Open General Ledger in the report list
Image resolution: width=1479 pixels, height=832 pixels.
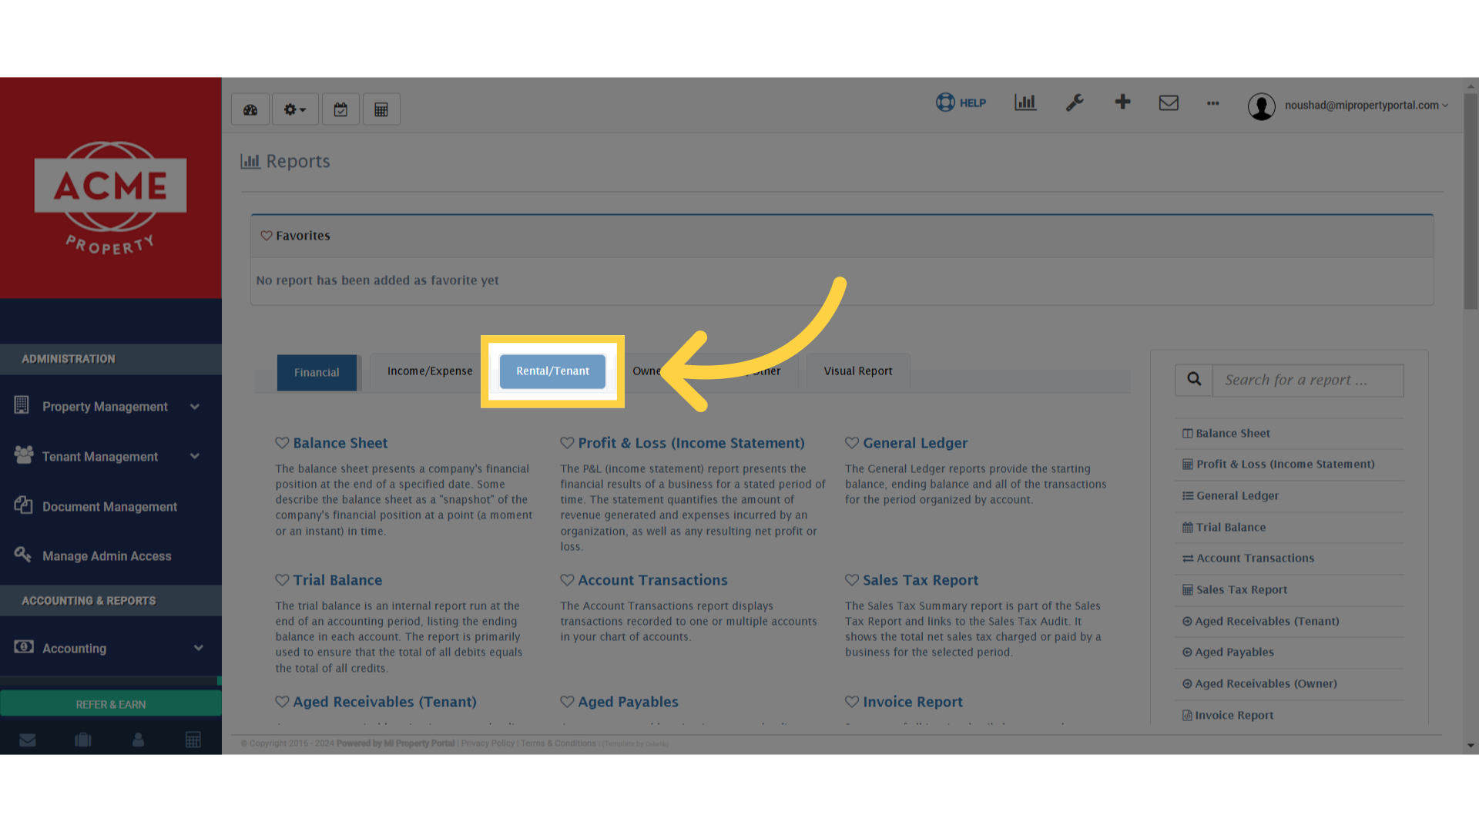click(1231, 496)
